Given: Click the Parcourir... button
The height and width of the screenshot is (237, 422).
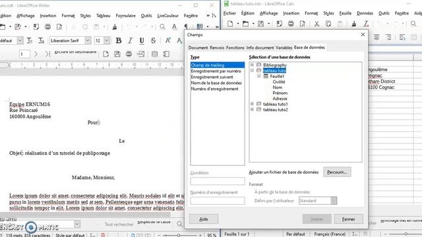Looking at the screenshot, I should click(x=337, y=172).
